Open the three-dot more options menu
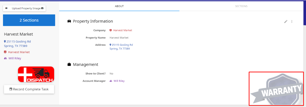Image resolution: width=306 pixels, height=107 pixels. pyautogui.click(x=292, y=22)
